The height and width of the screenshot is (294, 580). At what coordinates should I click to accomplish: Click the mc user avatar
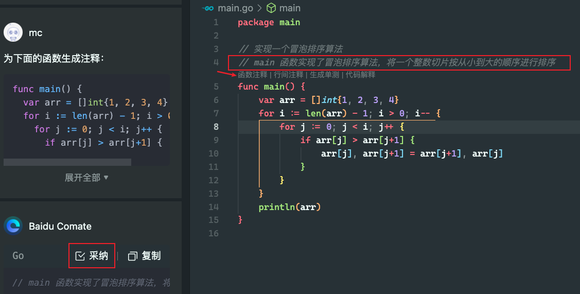[x=13, y=32]
